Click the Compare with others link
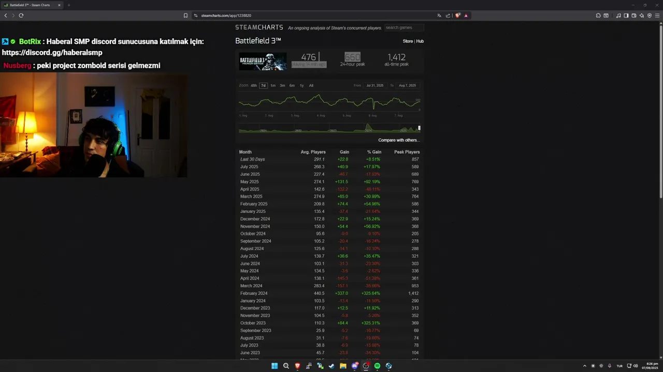Viewport: 663px width, 372px height. point(399,140)
